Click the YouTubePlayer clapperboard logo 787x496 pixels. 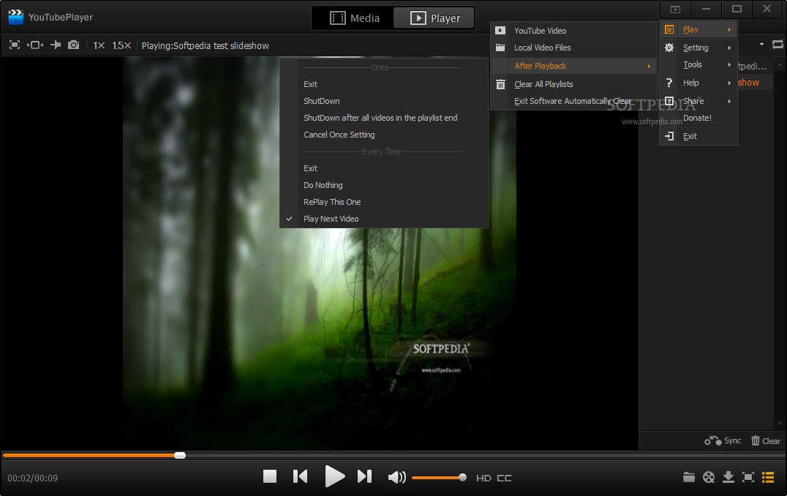tap(16, 17)
